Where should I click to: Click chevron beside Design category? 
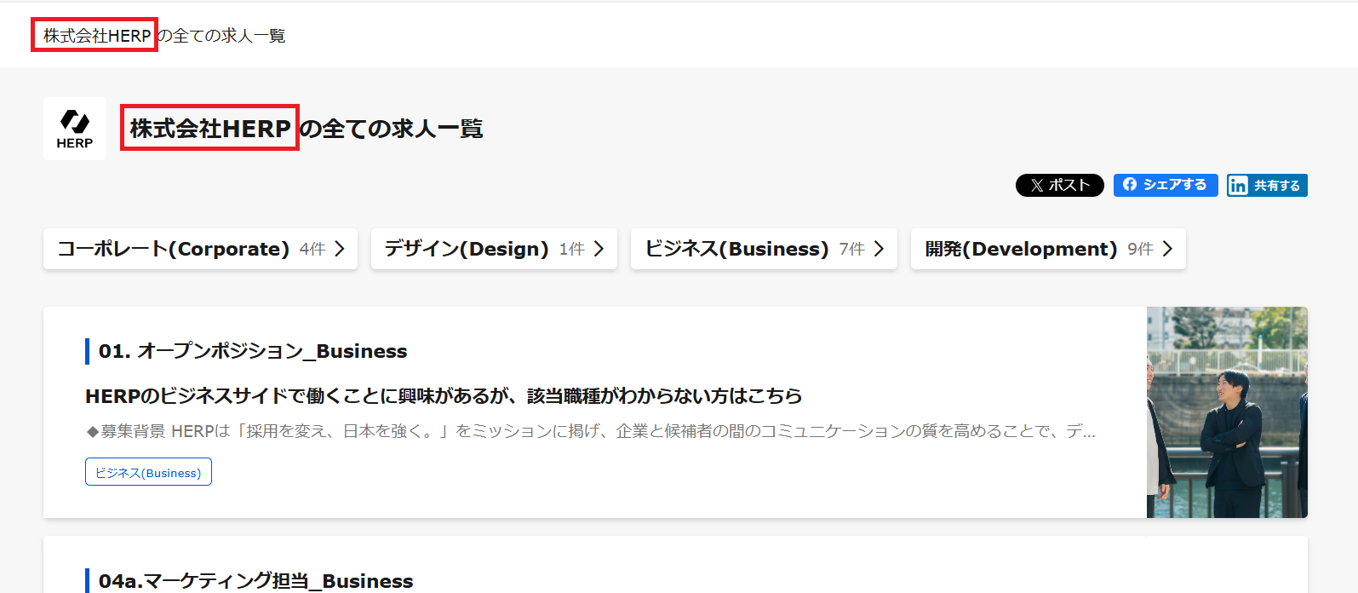click(x=599, y=249)
